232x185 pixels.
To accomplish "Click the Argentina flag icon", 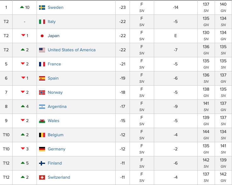I will pos(42,107).
